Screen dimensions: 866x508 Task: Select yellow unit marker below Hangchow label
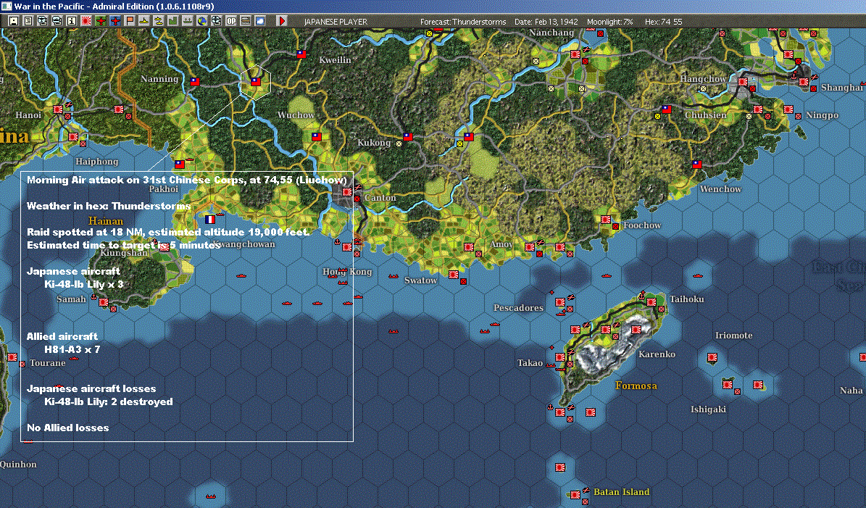pyautogui.click(x=703, y=89)
